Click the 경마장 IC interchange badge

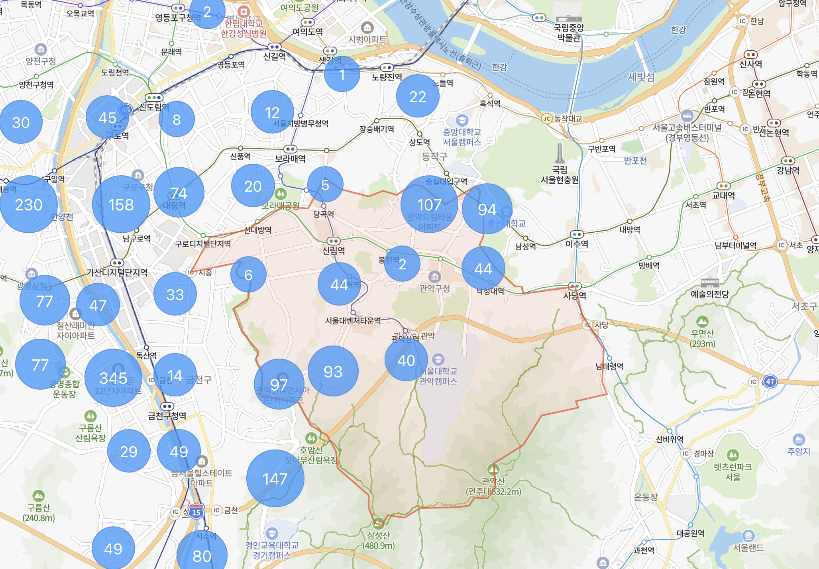coord(685,453)
